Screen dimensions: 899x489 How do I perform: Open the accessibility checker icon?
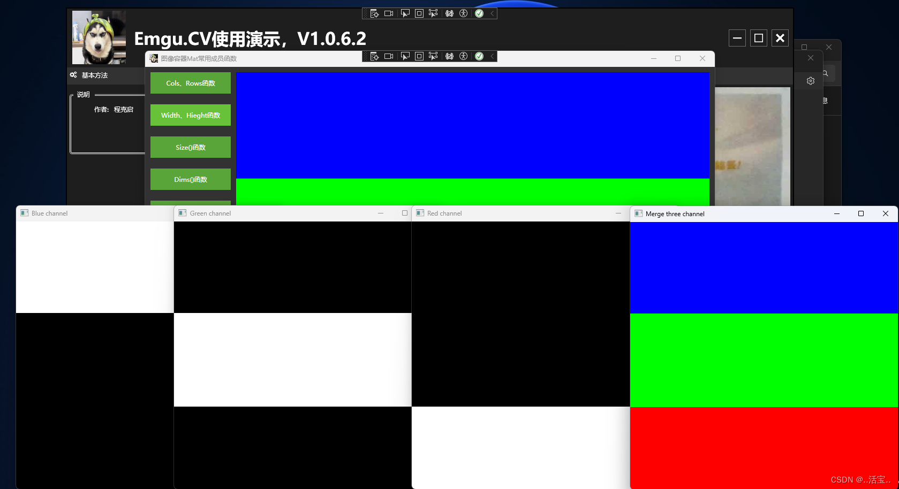tap(463, 13)
